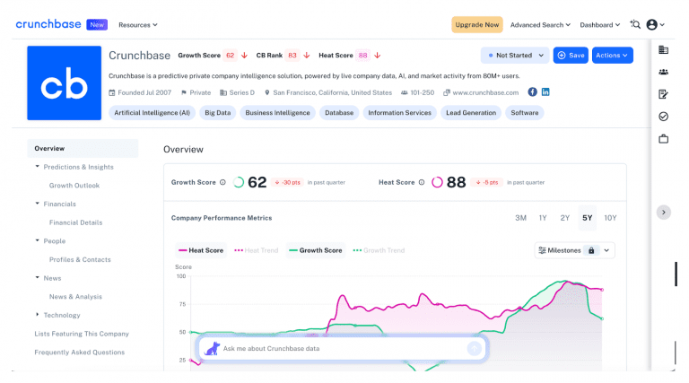The image size is (689, 383).
Task: Click the Information Services tag
Action: [x=399, y=113]
